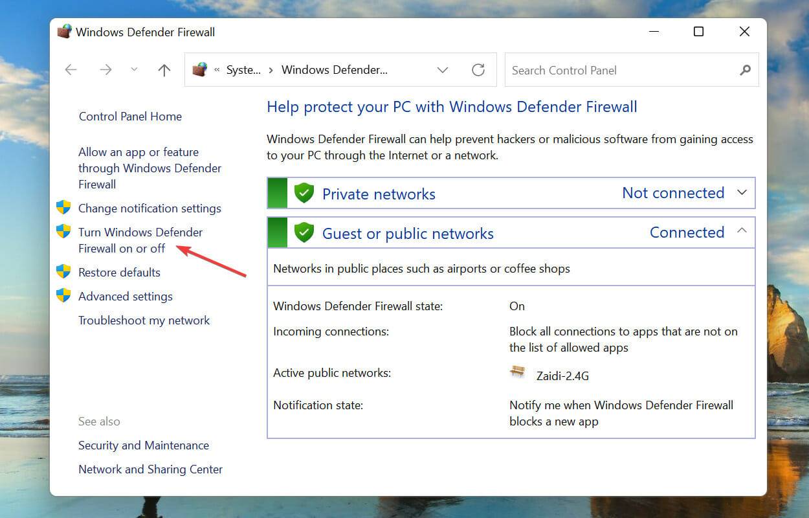Open the address bar breadcrumb dropdown

coord(443,69)
